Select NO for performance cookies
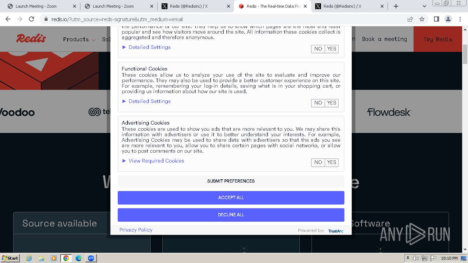 pos(318,49)
